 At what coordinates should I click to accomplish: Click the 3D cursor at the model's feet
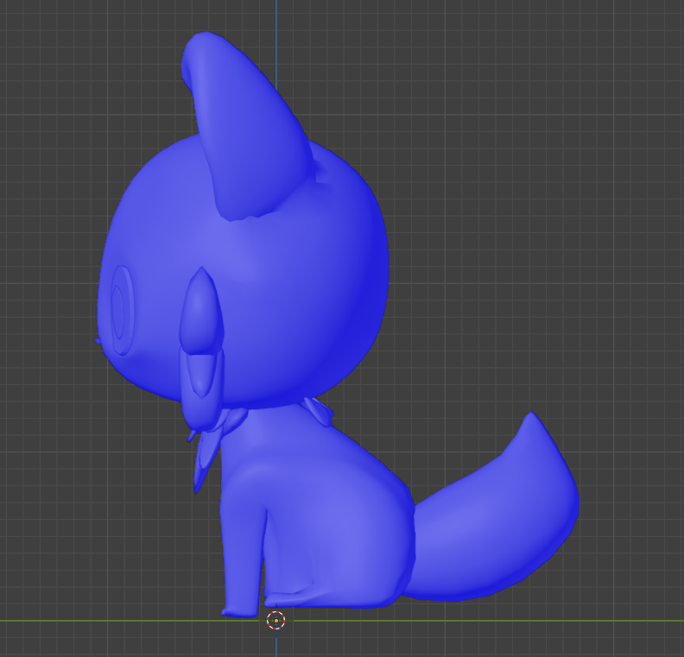275,620
